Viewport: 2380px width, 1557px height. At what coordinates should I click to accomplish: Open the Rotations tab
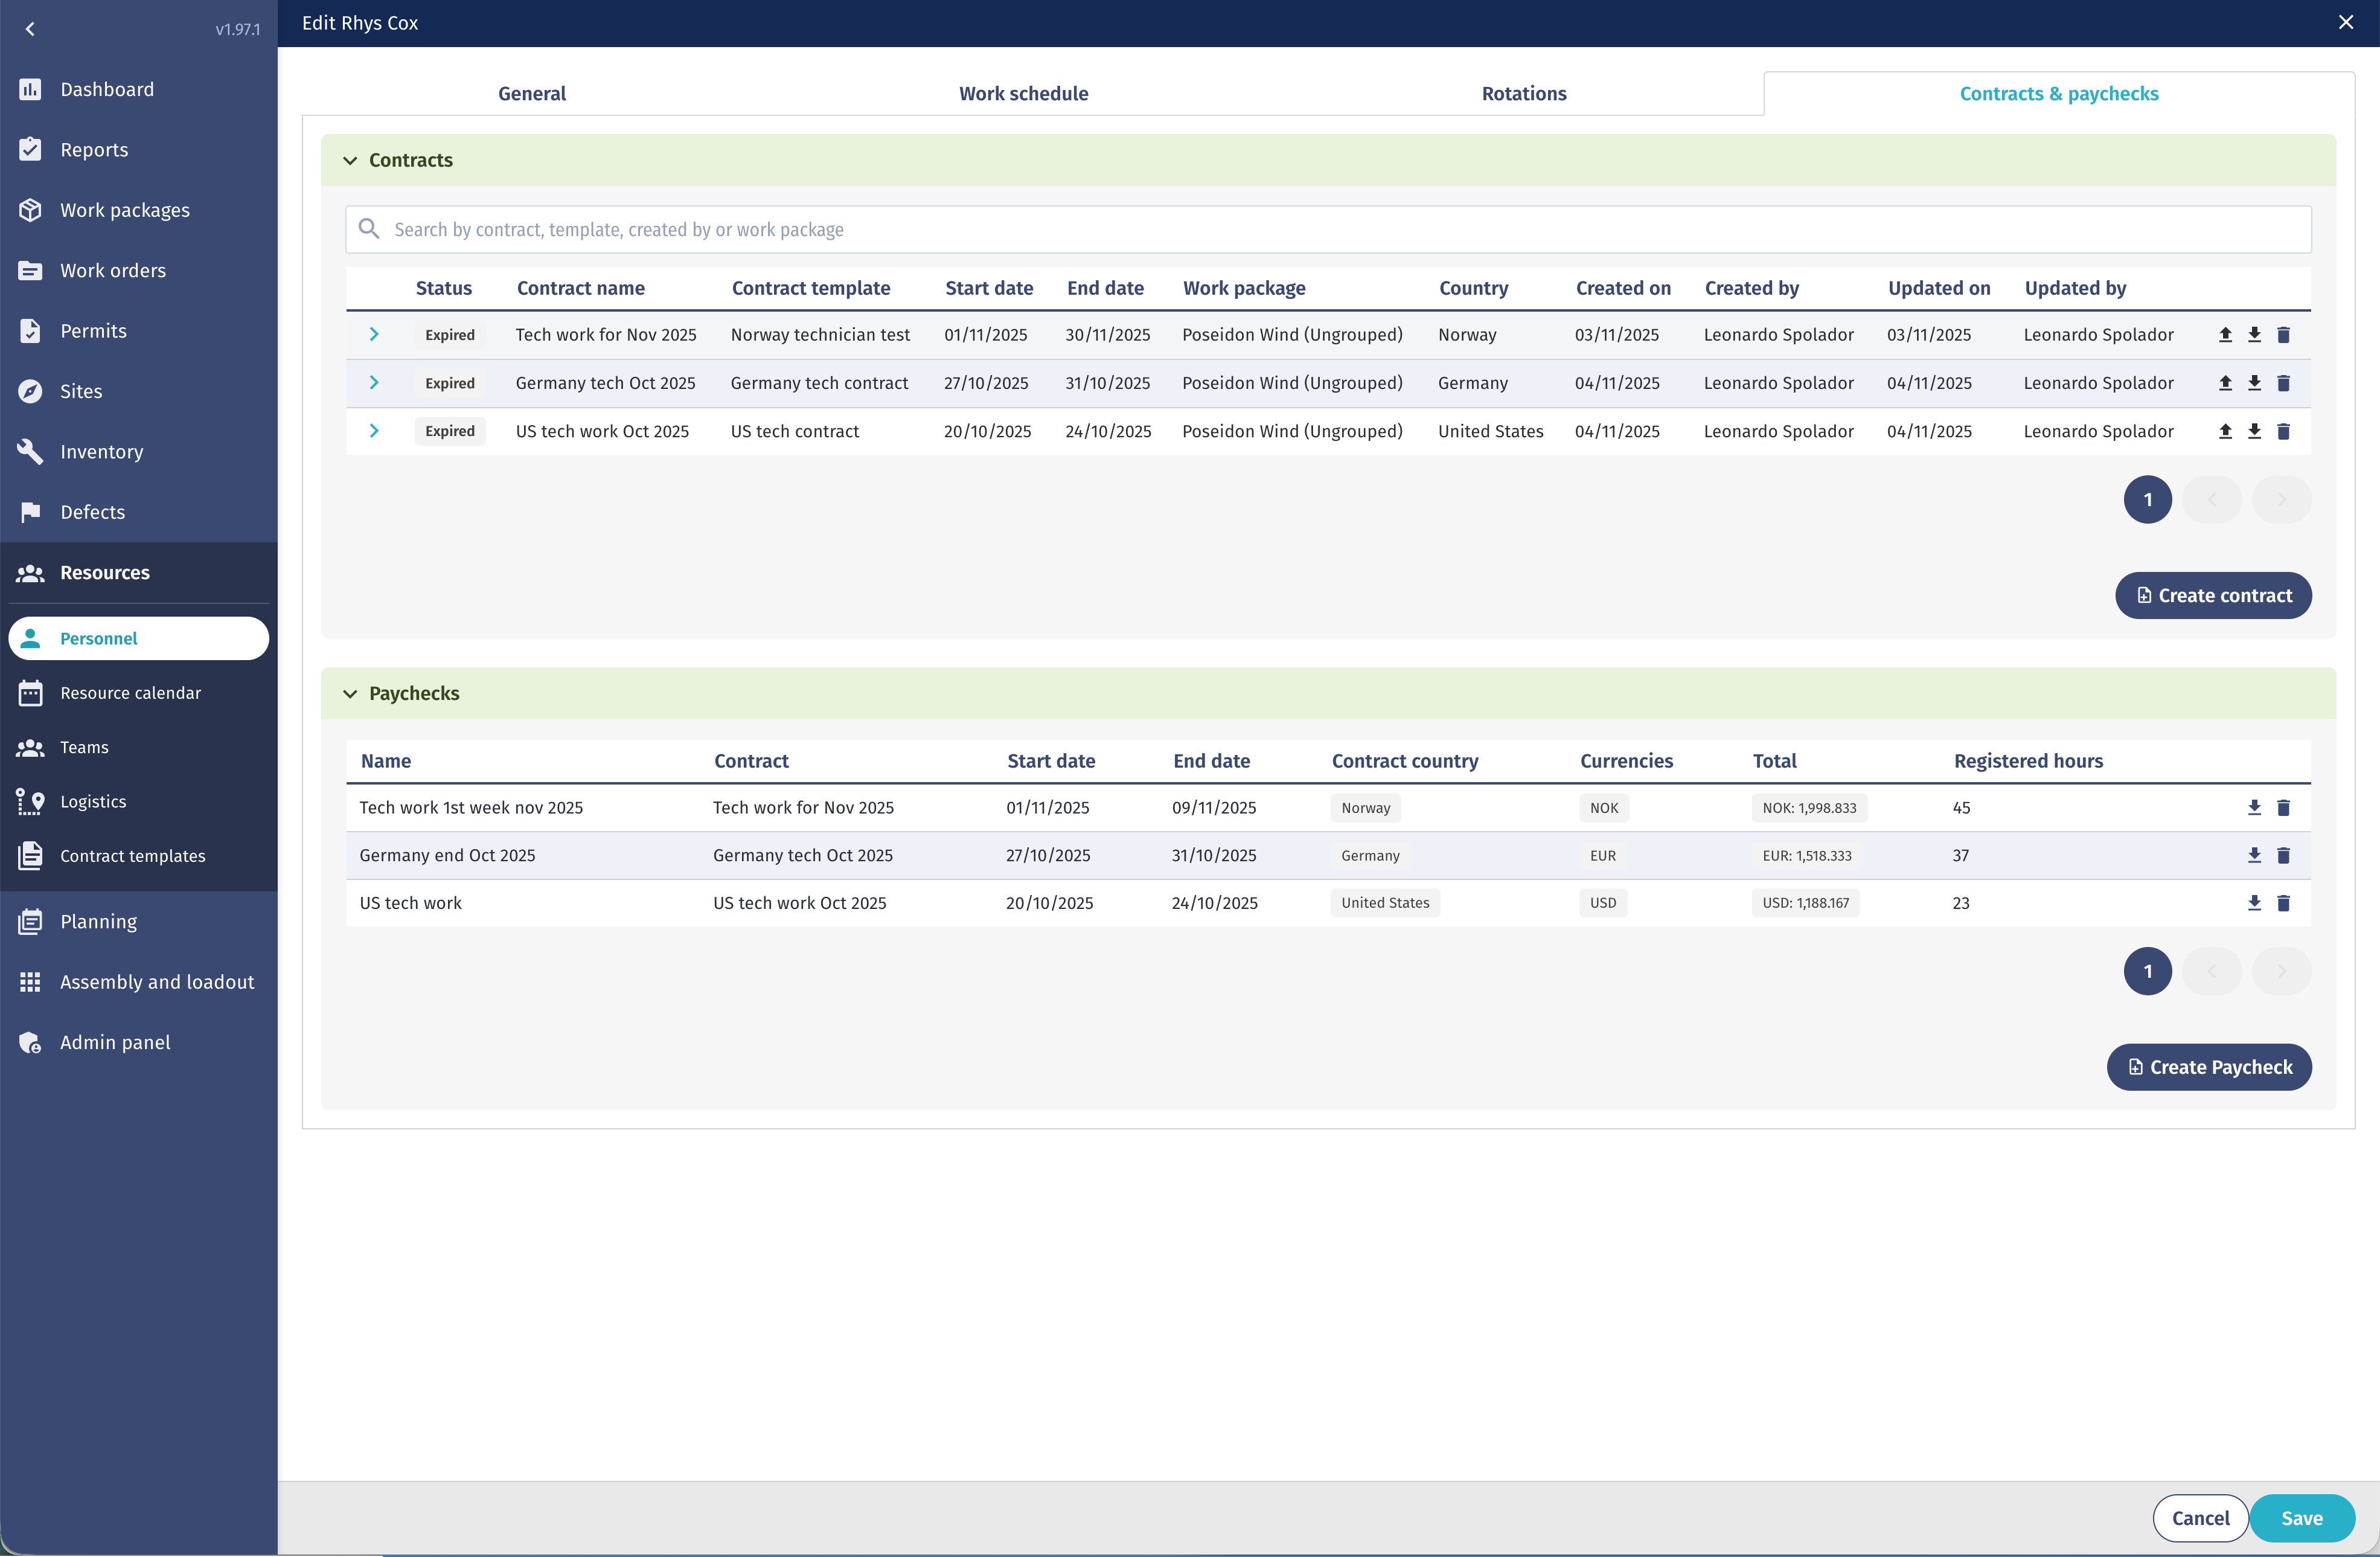coord(1523,93)
